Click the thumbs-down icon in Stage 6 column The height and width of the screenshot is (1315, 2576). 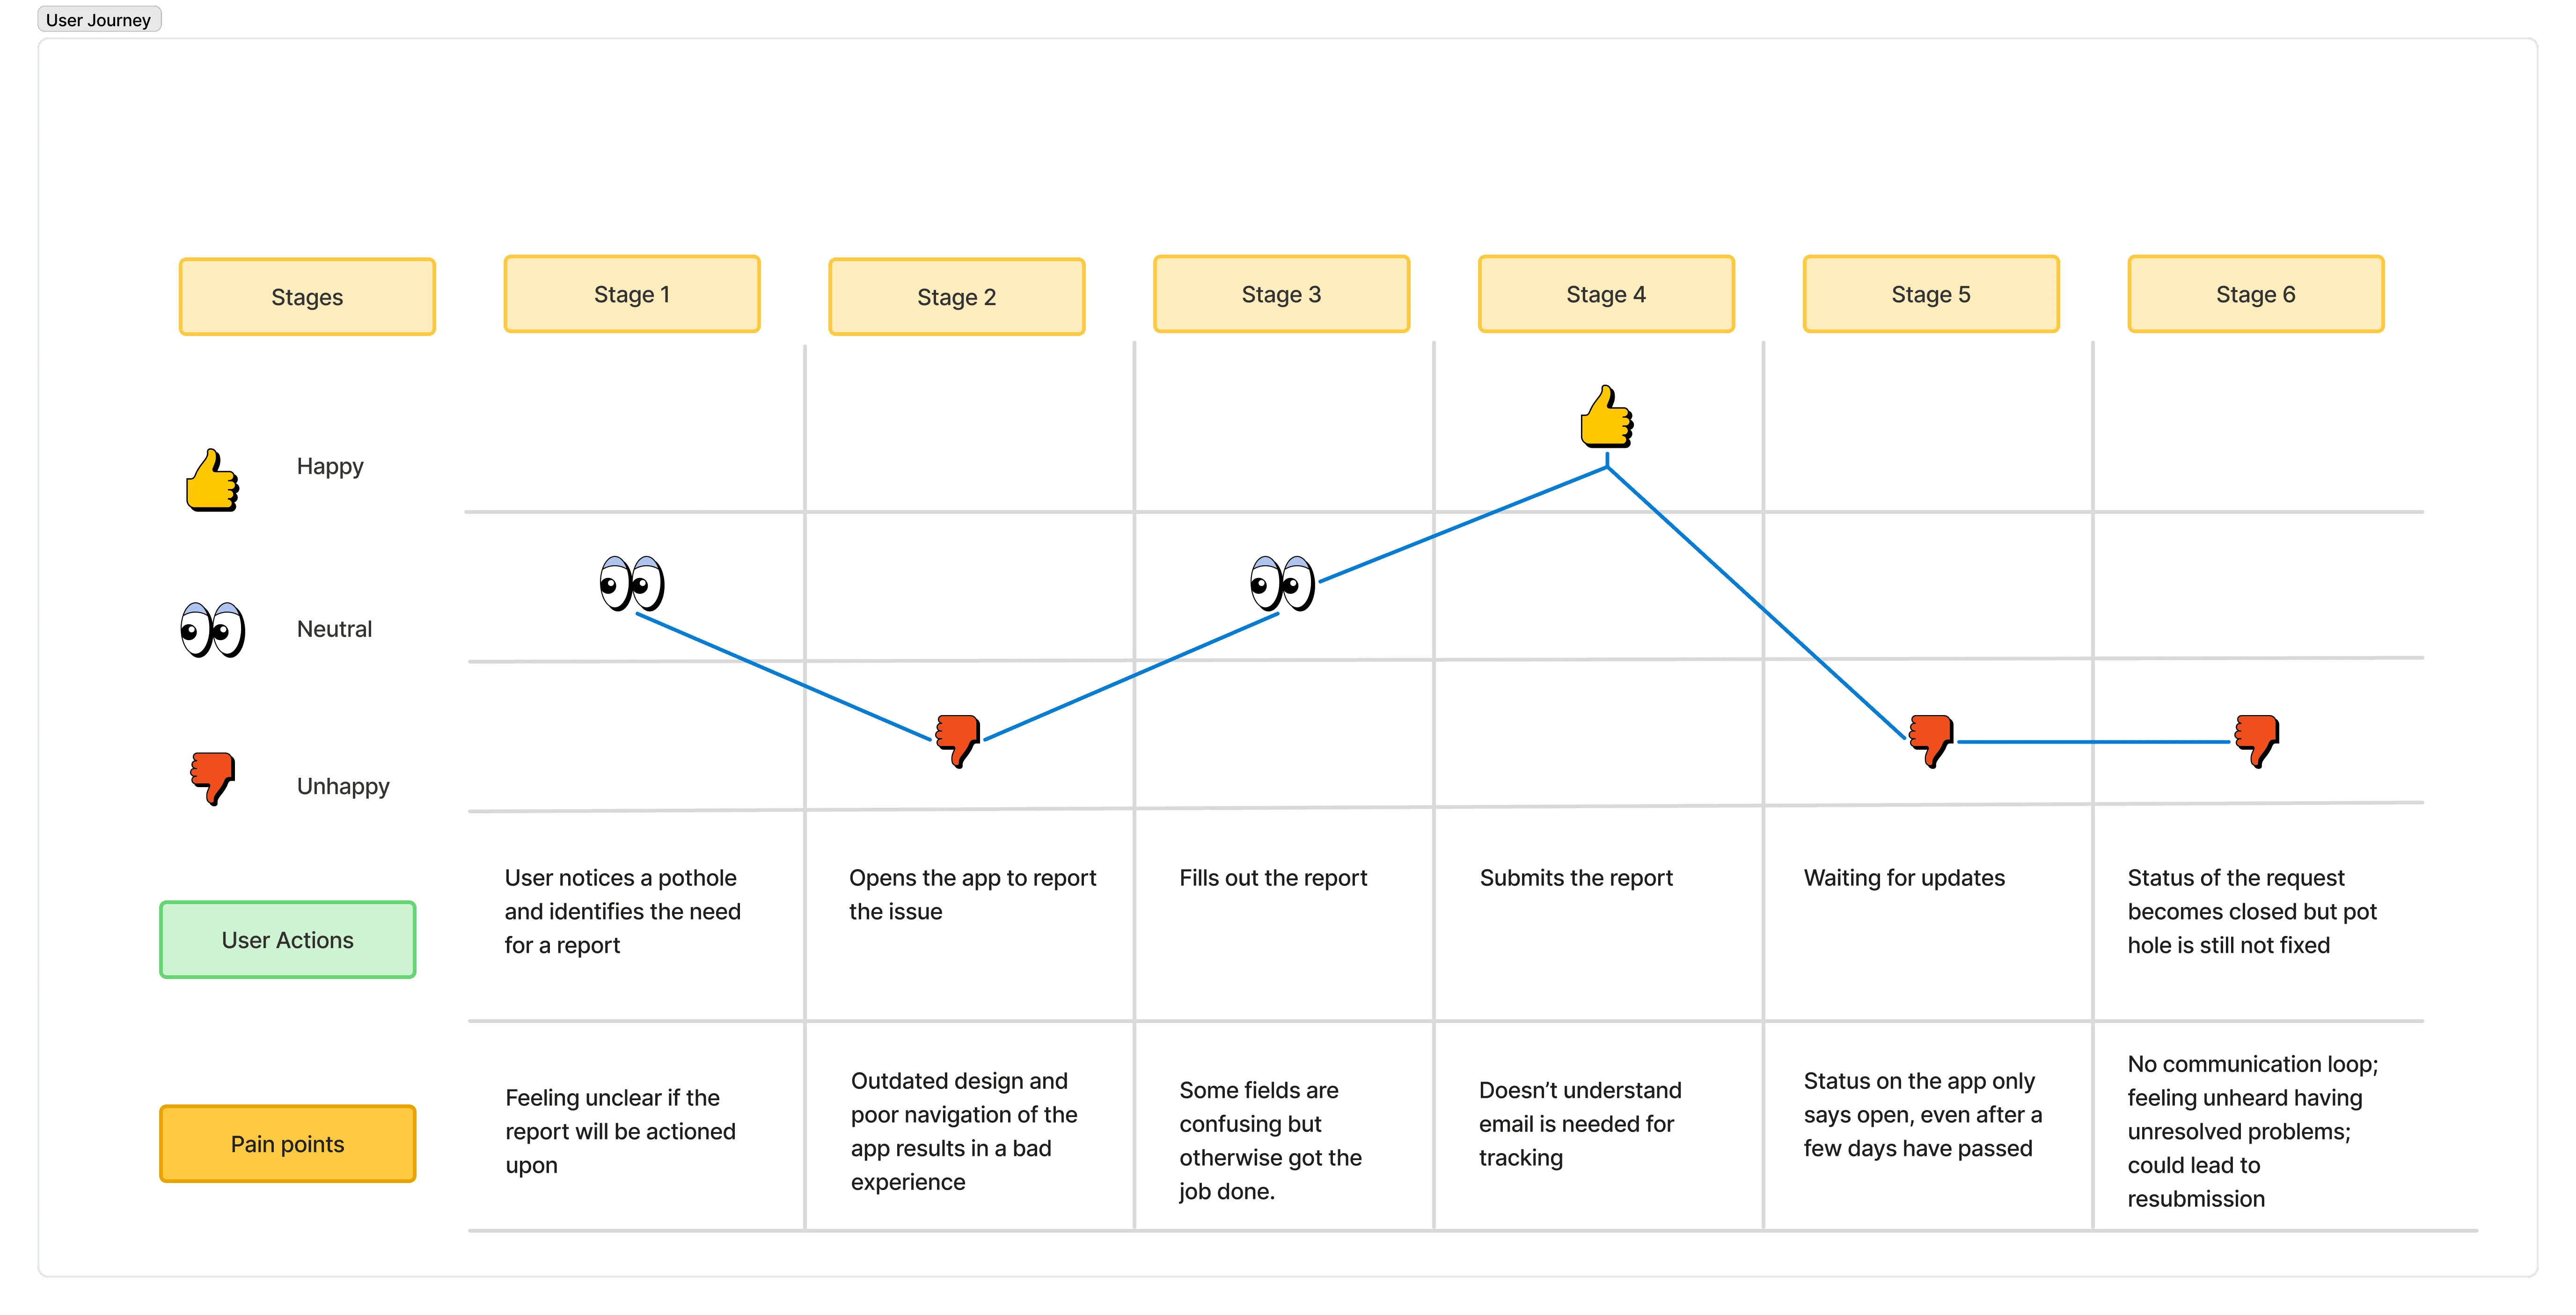tap(2256, 740)
